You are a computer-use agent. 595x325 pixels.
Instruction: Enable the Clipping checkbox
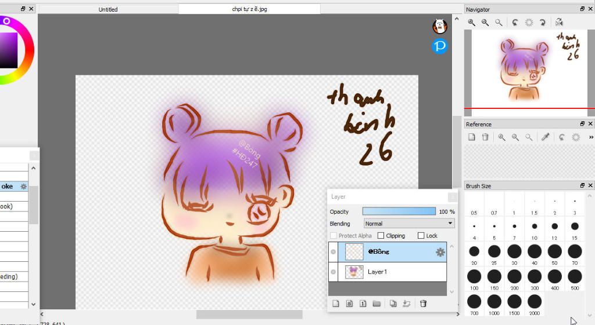click(x=381, y=236)
